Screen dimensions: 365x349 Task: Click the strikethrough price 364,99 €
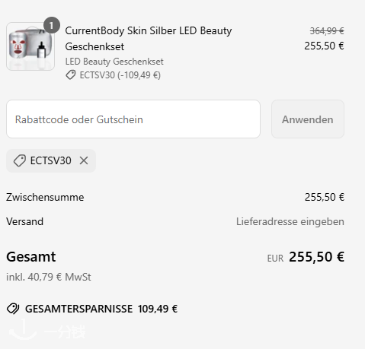point(327,31)
